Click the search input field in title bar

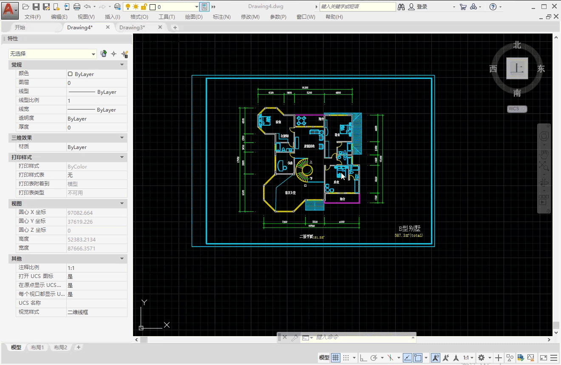pos(357,7)
